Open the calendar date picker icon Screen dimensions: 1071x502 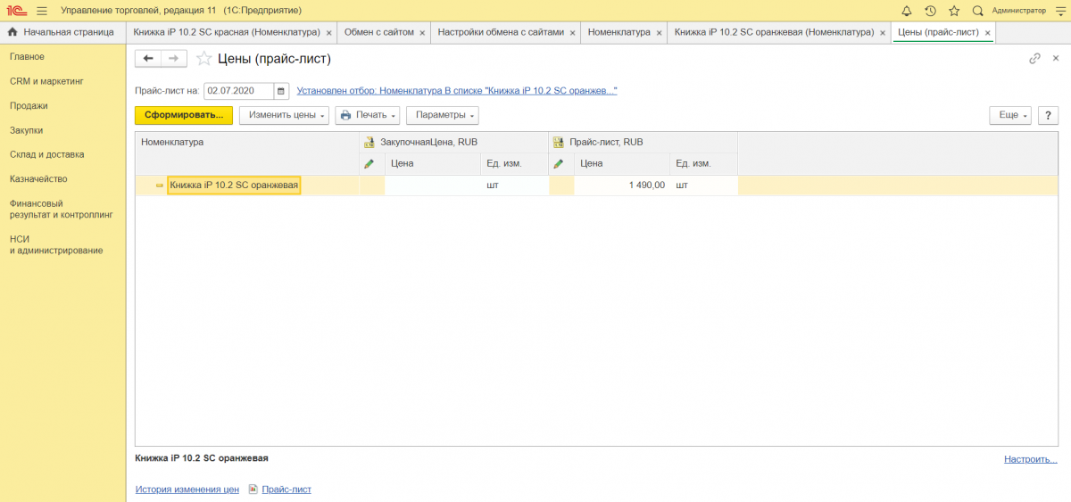pos(281,91)
